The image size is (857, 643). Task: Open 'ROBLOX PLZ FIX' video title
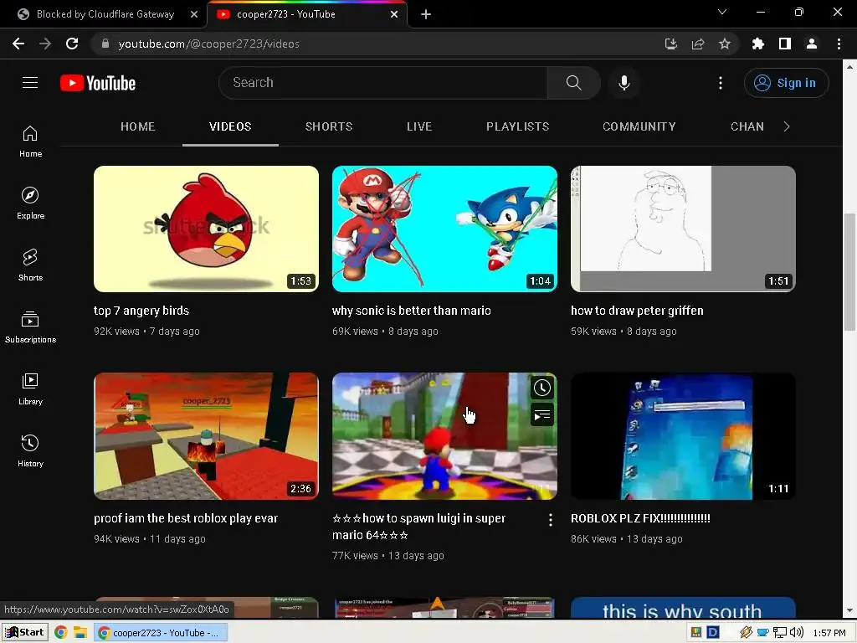pyautogui.click(x=640, y=518)
